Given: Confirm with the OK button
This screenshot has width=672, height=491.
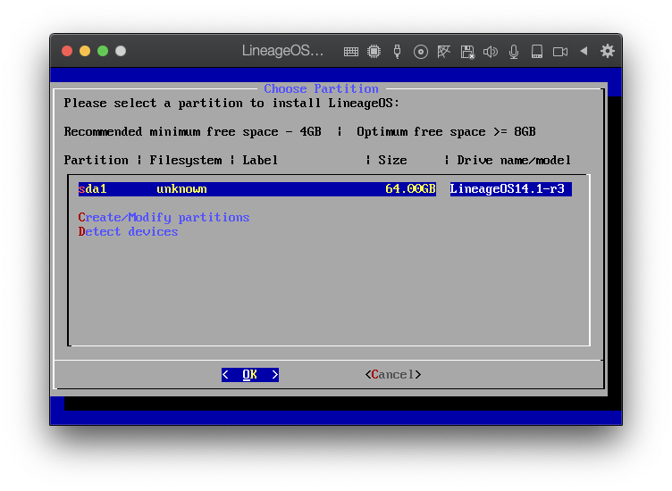Looking at the screenshot, I should point(250,375).
